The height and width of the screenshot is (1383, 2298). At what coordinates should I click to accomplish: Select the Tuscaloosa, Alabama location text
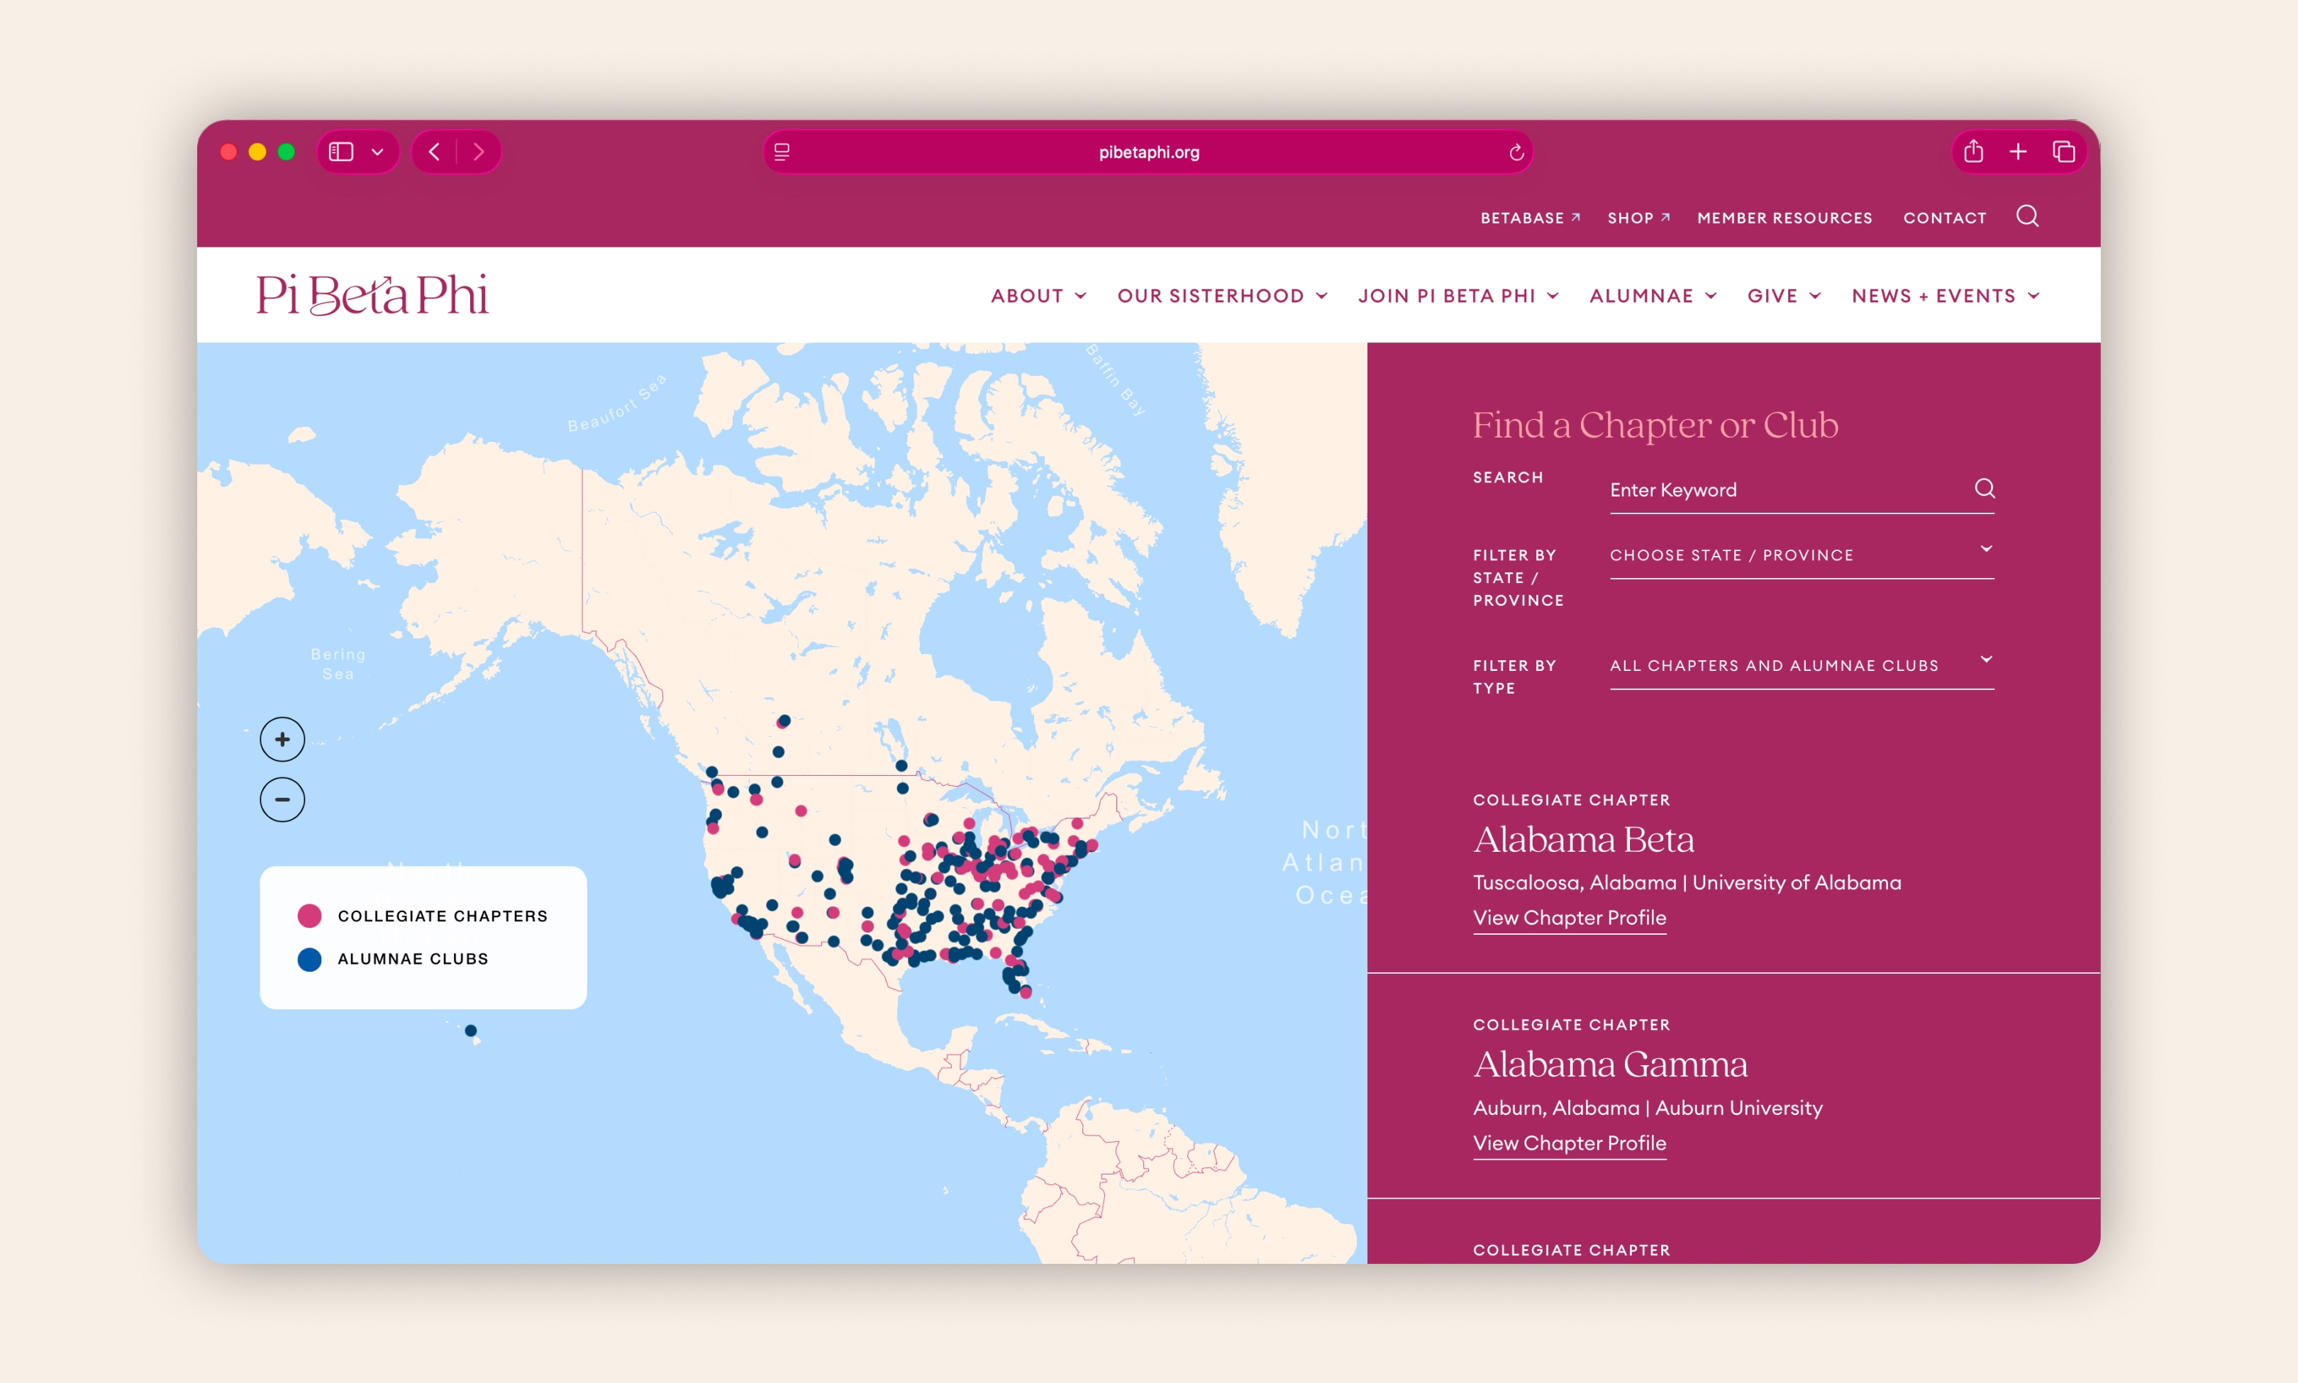(1574, 882)
